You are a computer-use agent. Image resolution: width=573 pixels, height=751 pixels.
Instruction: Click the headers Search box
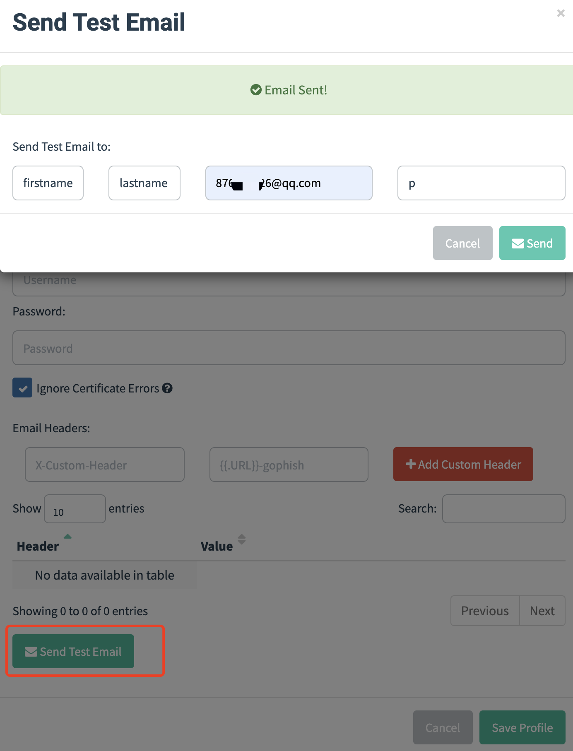(x=504, y=509)
